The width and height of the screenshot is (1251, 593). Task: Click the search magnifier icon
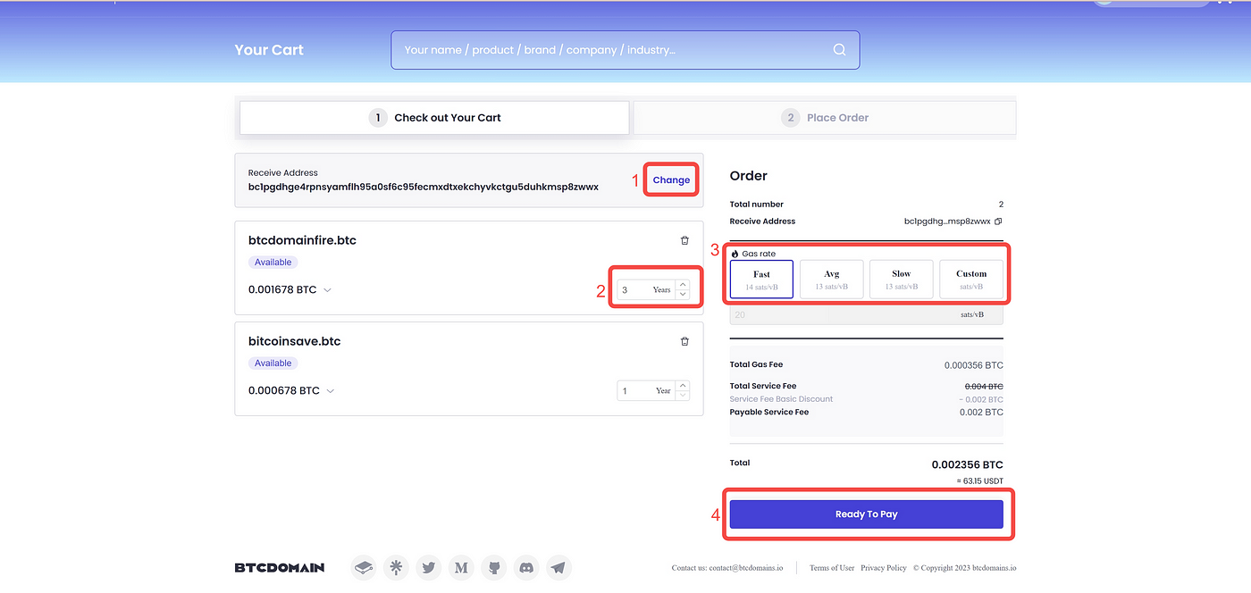(x=839, y=50)
